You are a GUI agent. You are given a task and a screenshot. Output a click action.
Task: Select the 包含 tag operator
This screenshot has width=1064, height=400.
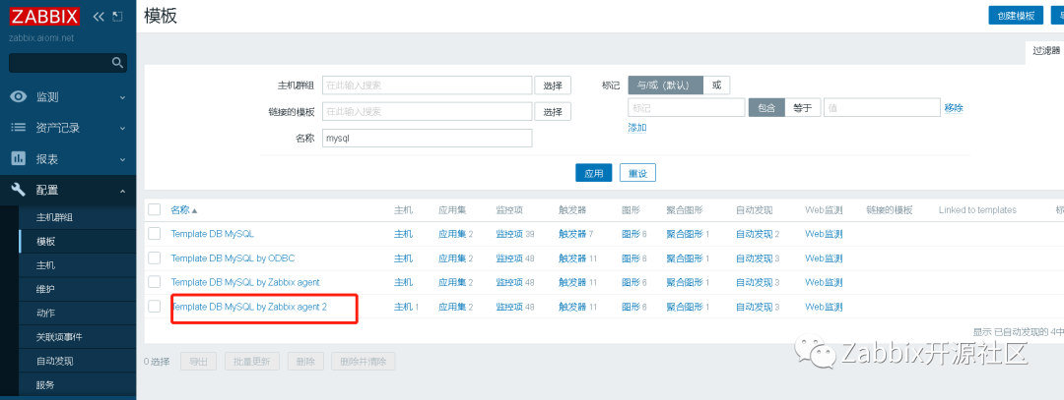[x=766, y=107]
